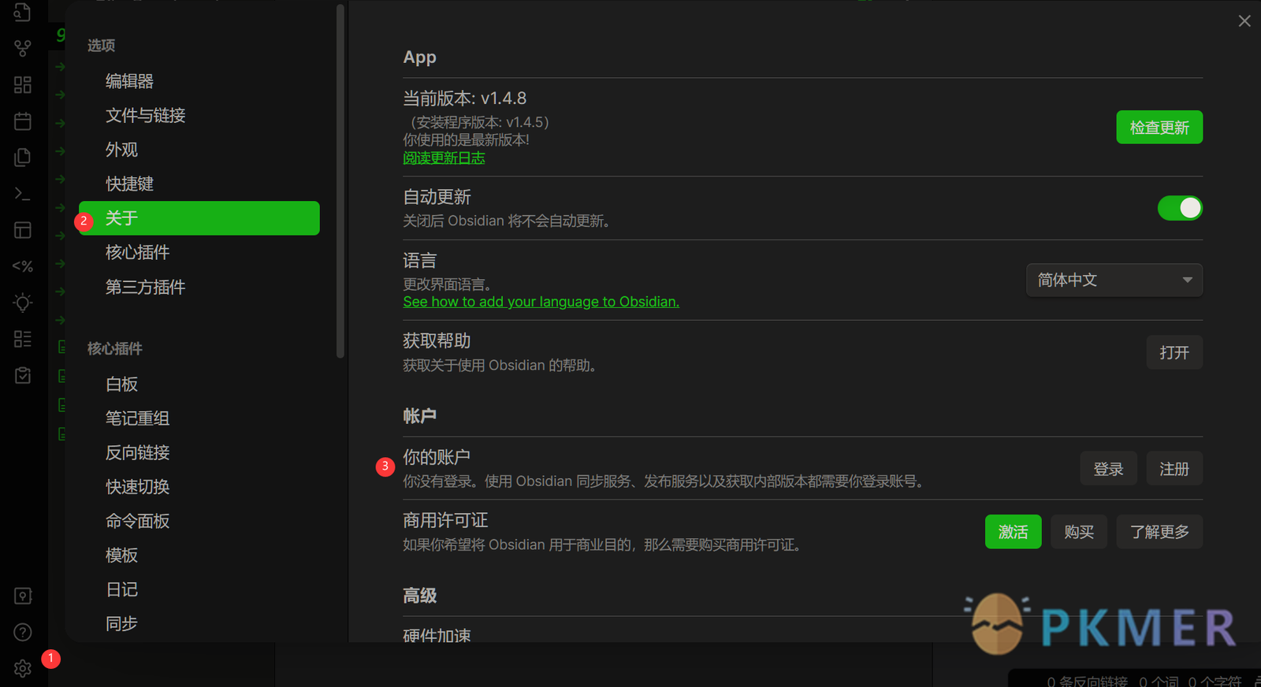Screen dimensions: 1261x687
Task: Click the lightbulb ribbon icon
Action: (23, 303)
